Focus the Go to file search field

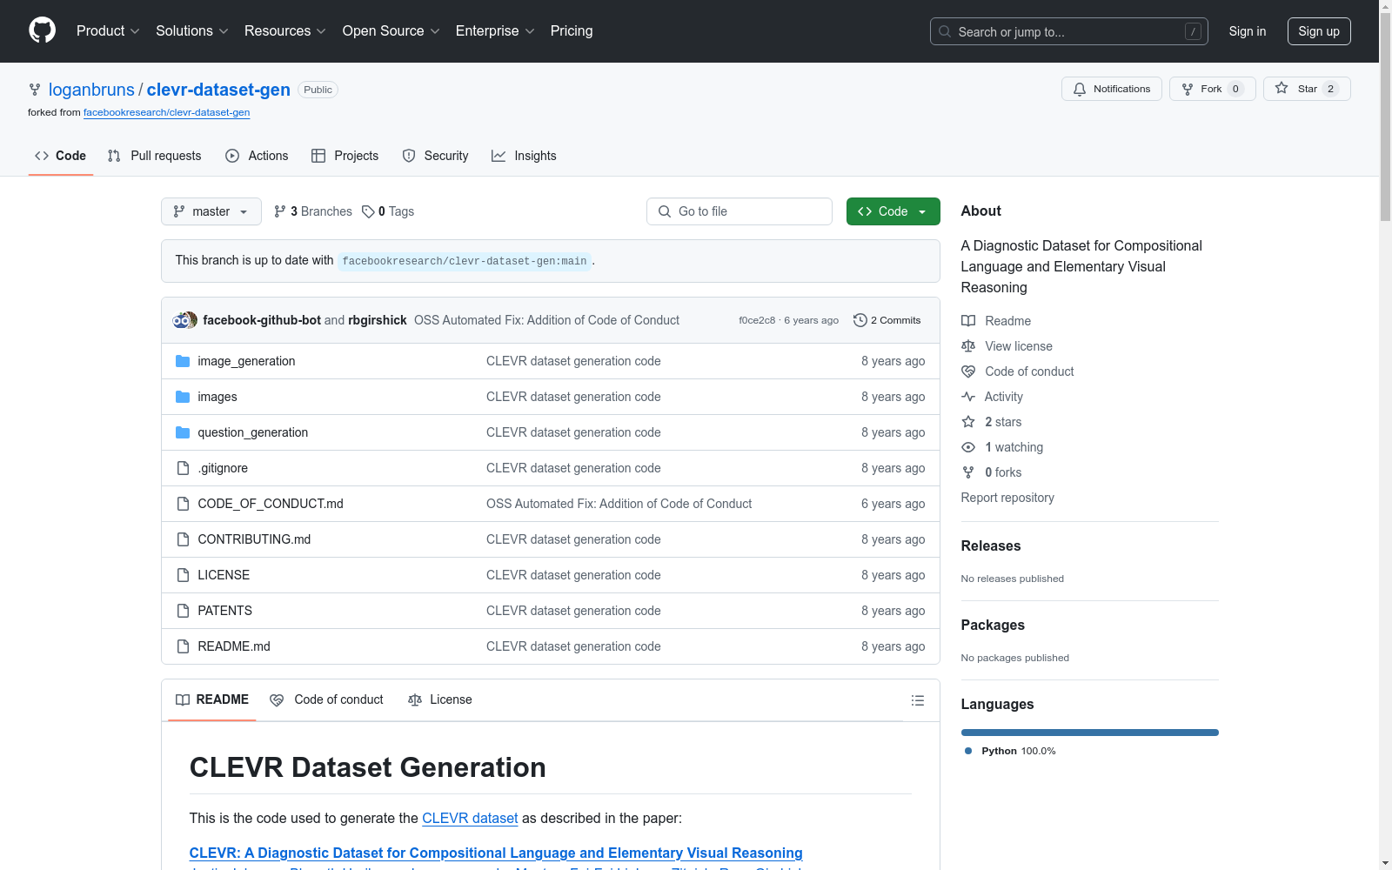(x=739, y=211)
